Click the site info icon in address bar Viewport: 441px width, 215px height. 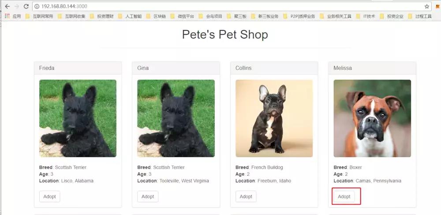[37, 7]
